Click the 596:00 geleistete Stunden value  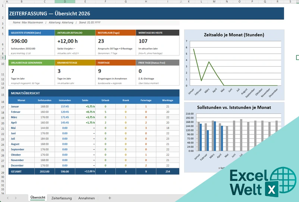19,41
